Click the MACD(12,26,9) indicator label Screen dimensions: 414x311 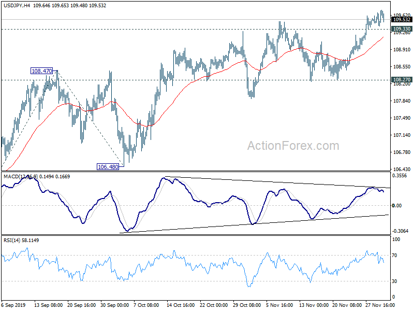tap(21, 176)
